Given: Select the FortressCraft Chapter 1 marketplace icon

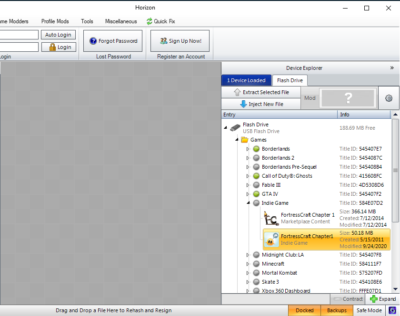Looking at the screenshot, I should [271, 219].
